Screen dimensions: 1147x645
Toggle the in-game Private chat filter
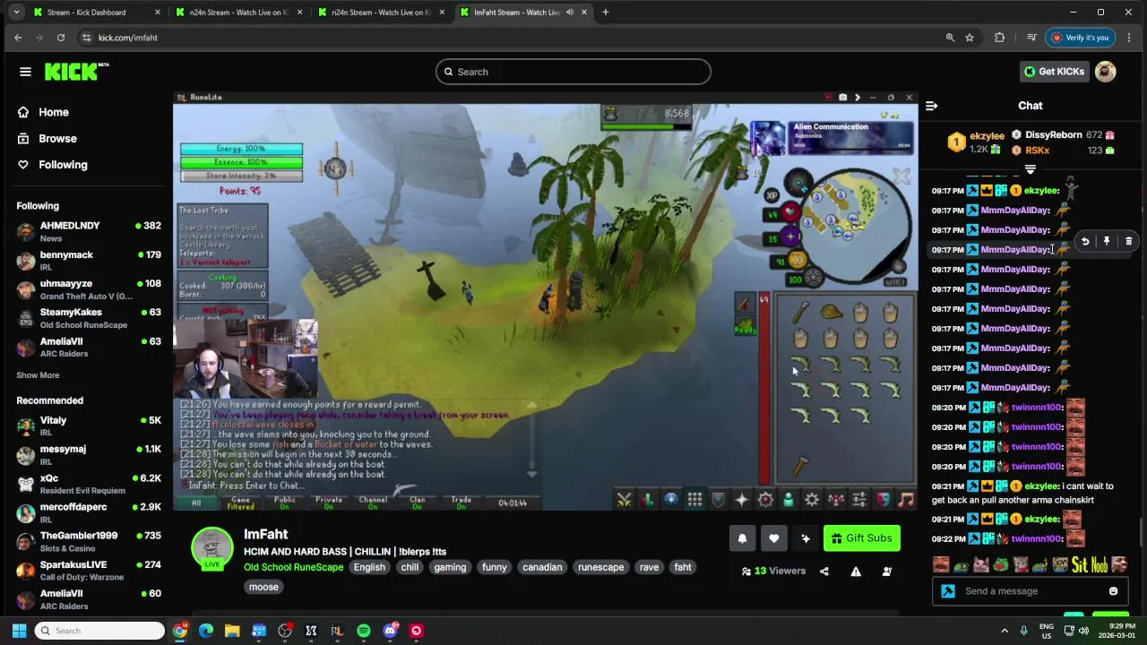coord(329,503)
